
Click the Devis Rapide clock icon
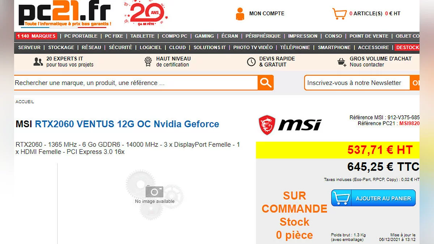(251, 62)
